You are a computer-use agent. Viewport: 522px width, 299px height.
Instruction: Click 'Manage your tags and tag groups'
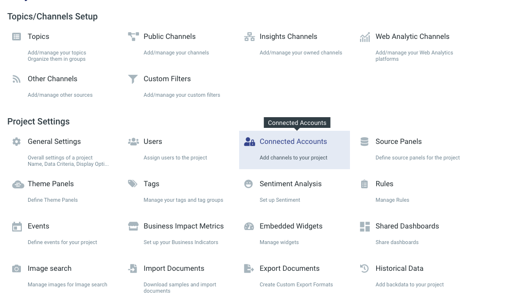[x=183, y=200]
